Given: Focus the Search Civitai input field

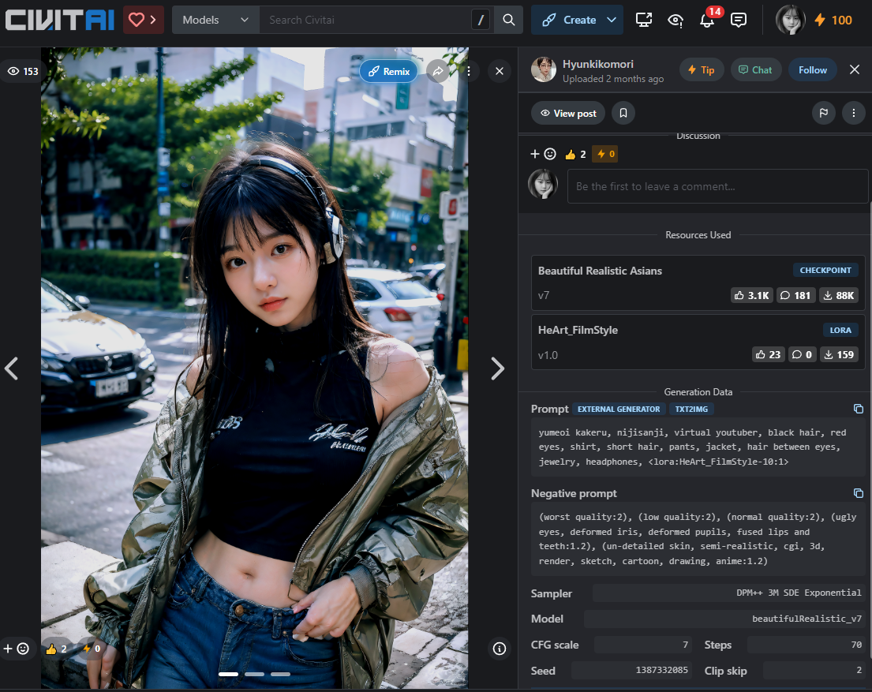Looking at the screenshot, I should coord(367,20).
